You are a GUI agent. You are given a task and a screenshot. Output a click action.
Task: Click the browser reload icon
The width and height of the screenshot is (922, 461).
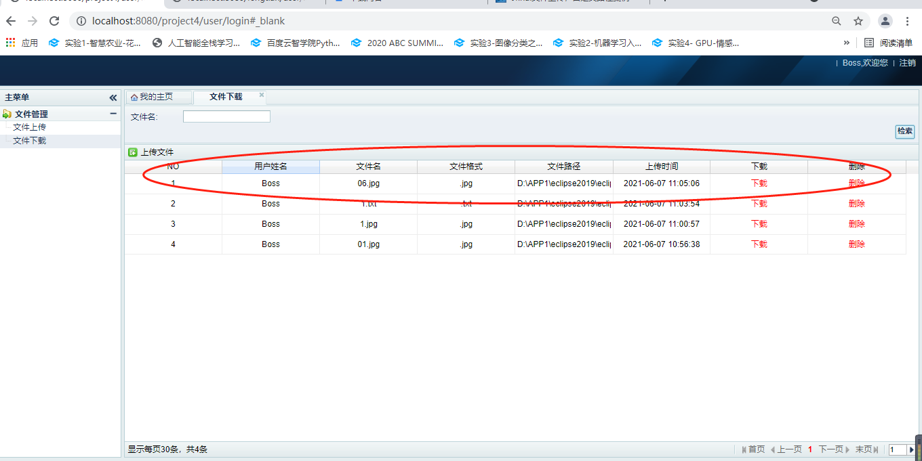(x=54, y=21)
